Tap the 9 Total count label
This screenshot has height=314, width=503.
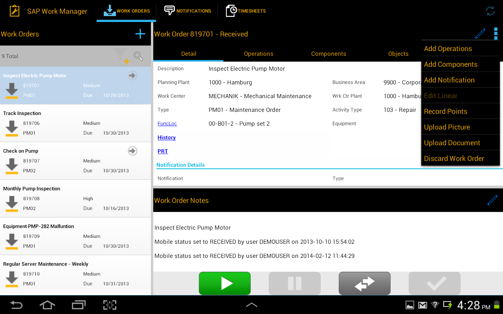(10, 56)
